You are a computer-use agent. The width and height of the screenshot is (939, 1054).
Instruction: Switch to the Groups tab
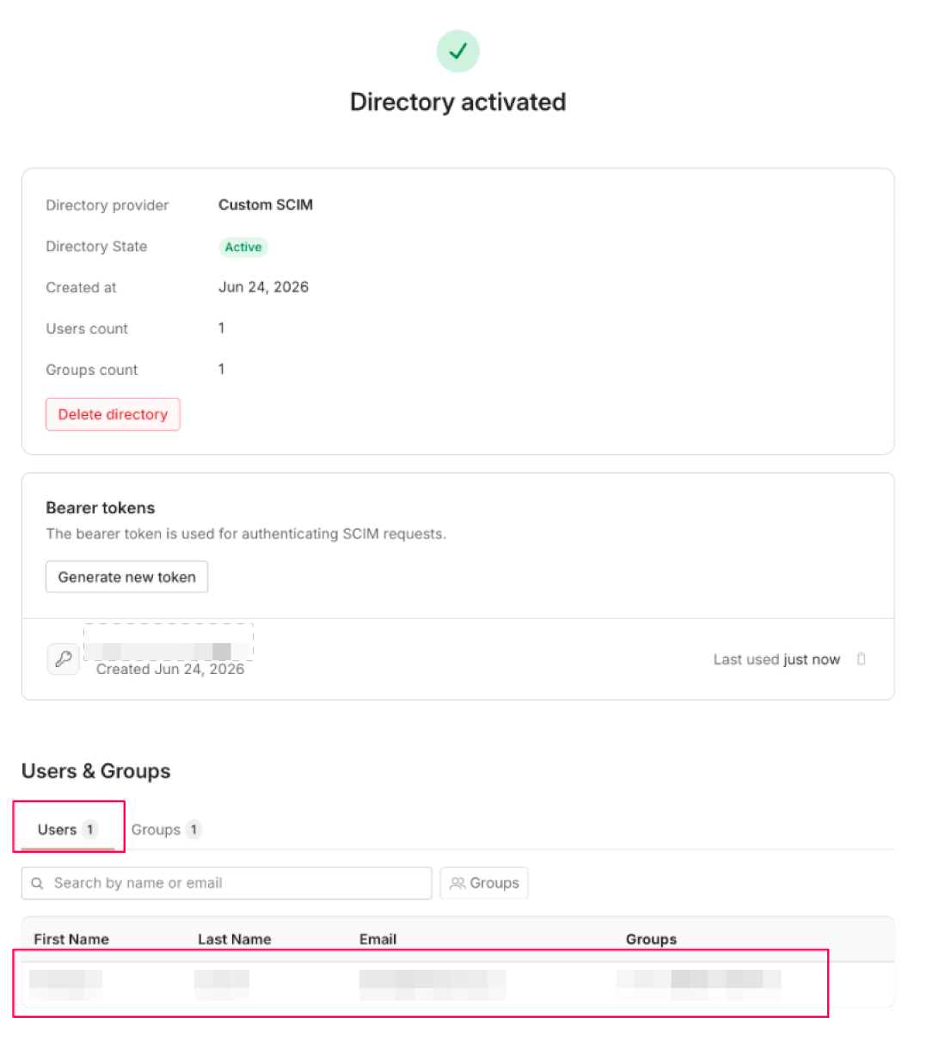(x=166, y=830)
